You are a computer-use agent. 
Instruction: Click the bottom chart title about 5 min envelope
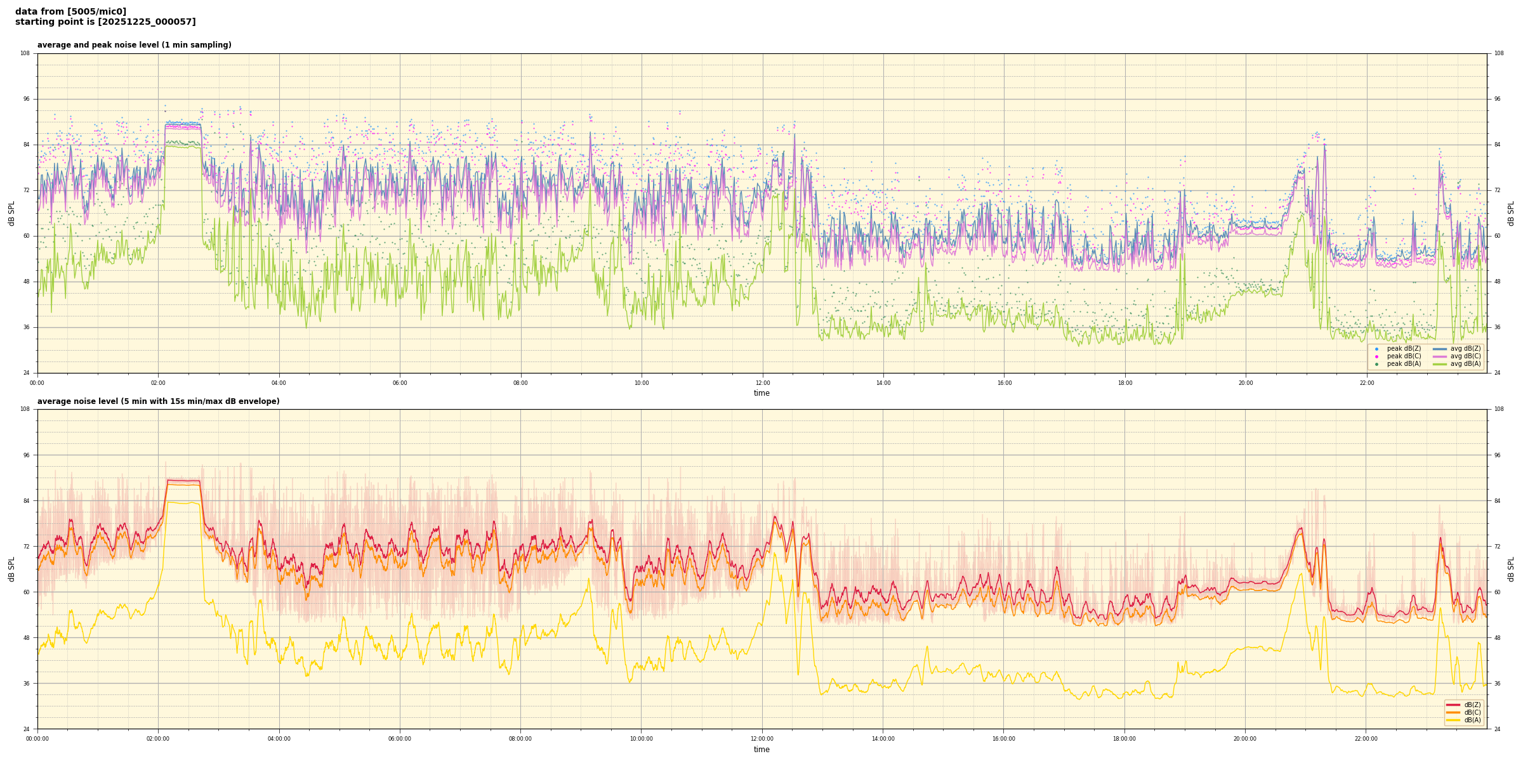pos(158,401)
